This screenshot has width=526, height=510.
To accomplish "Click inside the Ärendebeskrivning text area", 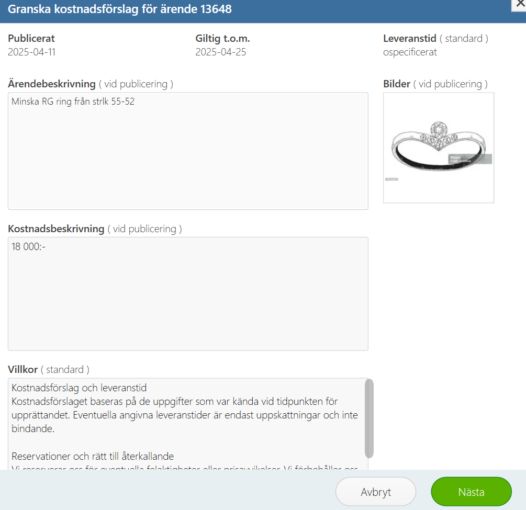I will point(188,151).
